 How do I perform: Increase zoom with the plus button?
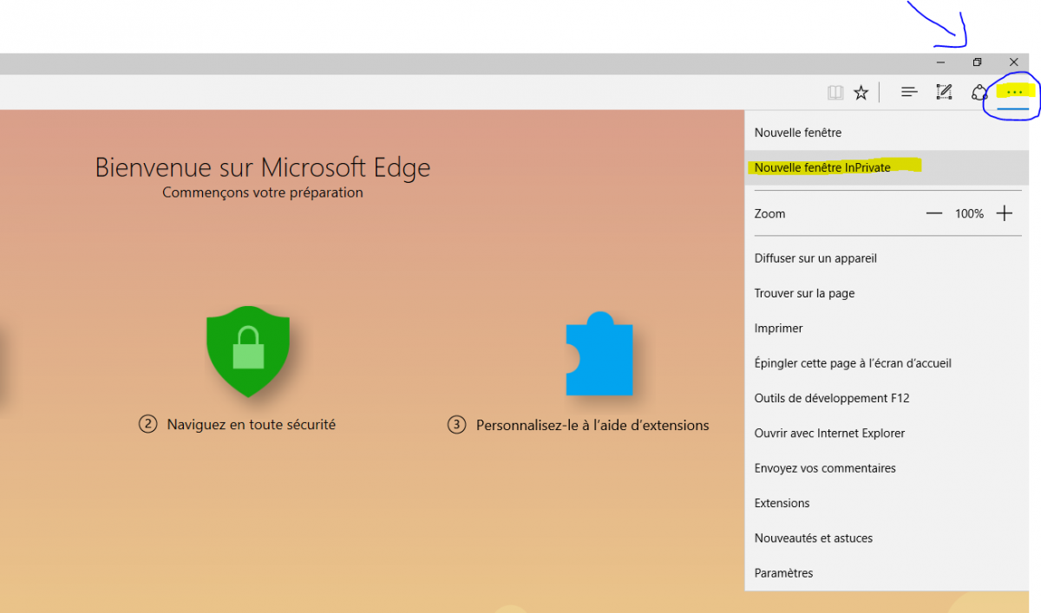(x=1004, y=213)
